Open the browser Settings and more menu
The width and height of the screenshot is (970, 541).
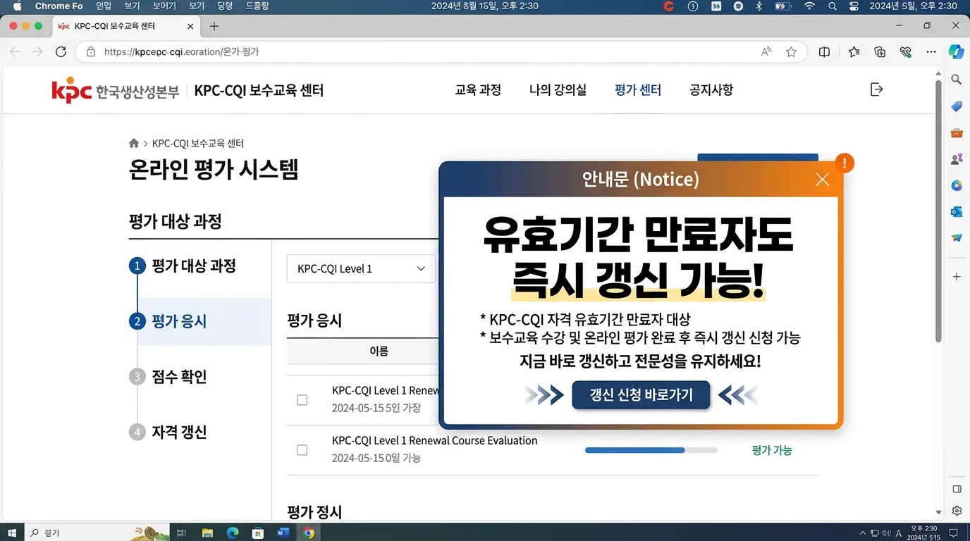(931, 51)
